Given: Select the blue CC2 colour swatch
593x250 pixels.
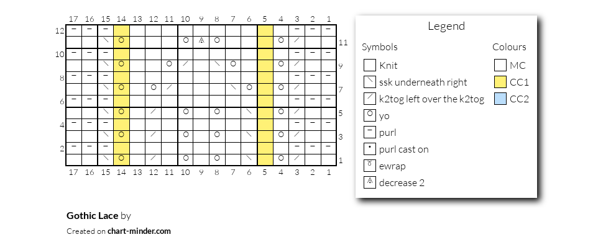Looking at the screenshot, I should [500, 99].
